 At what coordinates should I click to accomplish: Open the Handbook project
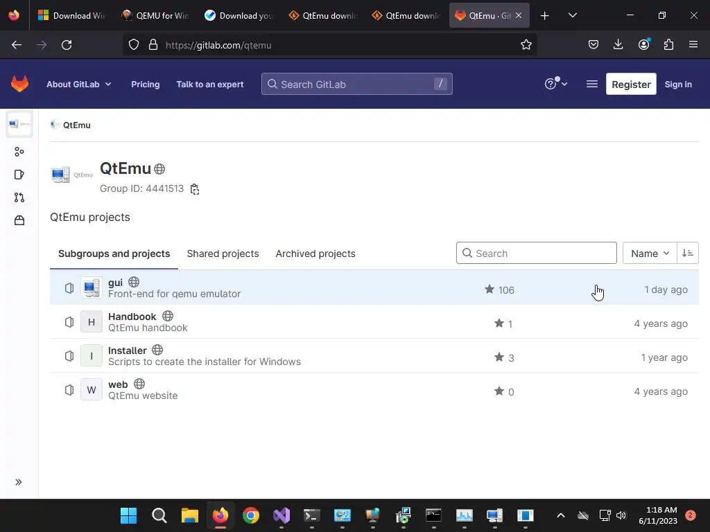(132, 317)
